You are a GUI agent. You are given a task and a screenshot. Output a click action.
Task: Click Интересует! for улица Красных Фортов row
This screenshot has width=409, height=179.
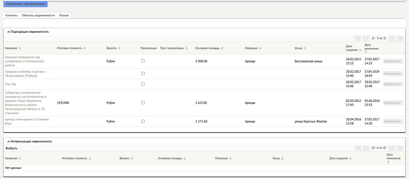(393, 122)
